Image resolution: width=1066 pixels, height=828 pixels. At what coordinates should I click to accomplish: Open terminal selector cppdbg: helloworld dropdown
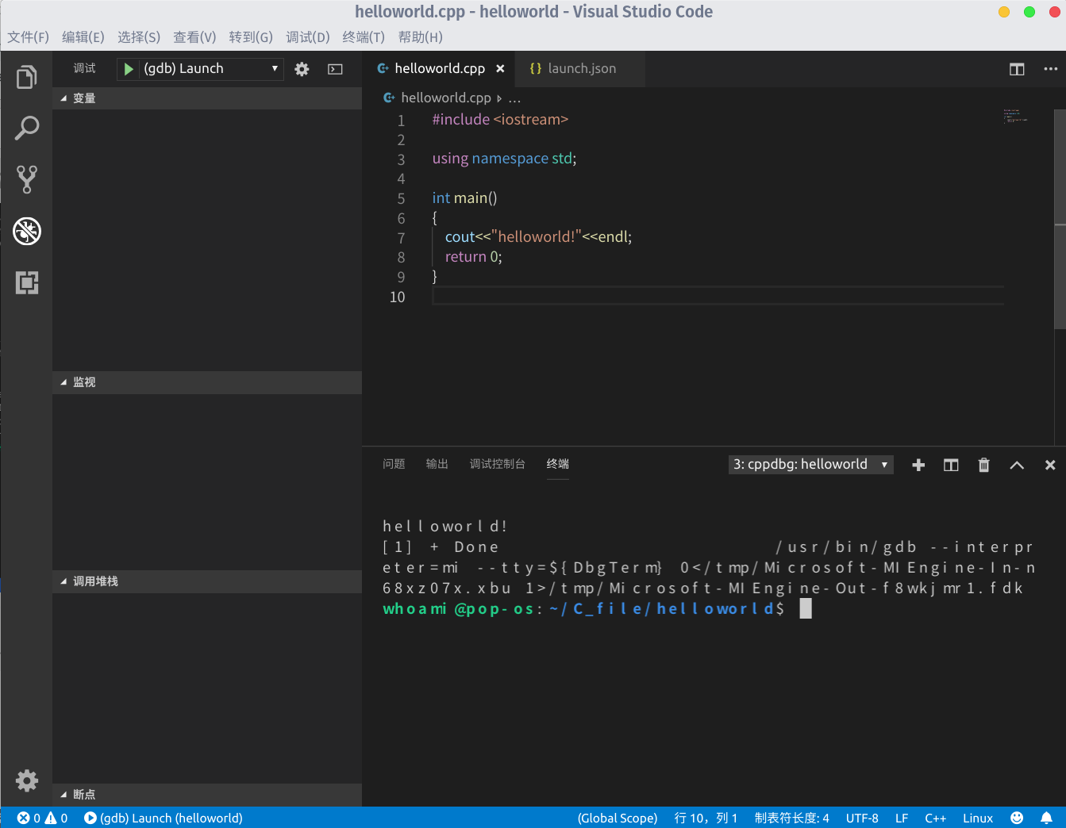point(811,465)
